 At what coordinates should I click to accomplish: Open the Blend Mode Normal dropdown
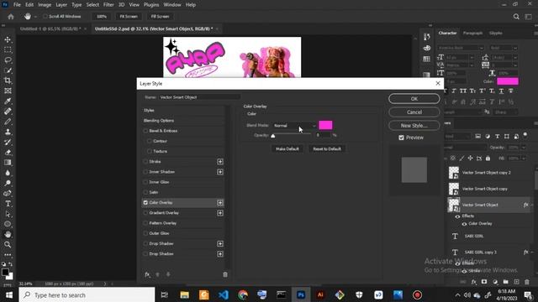[x=294, y=126]
